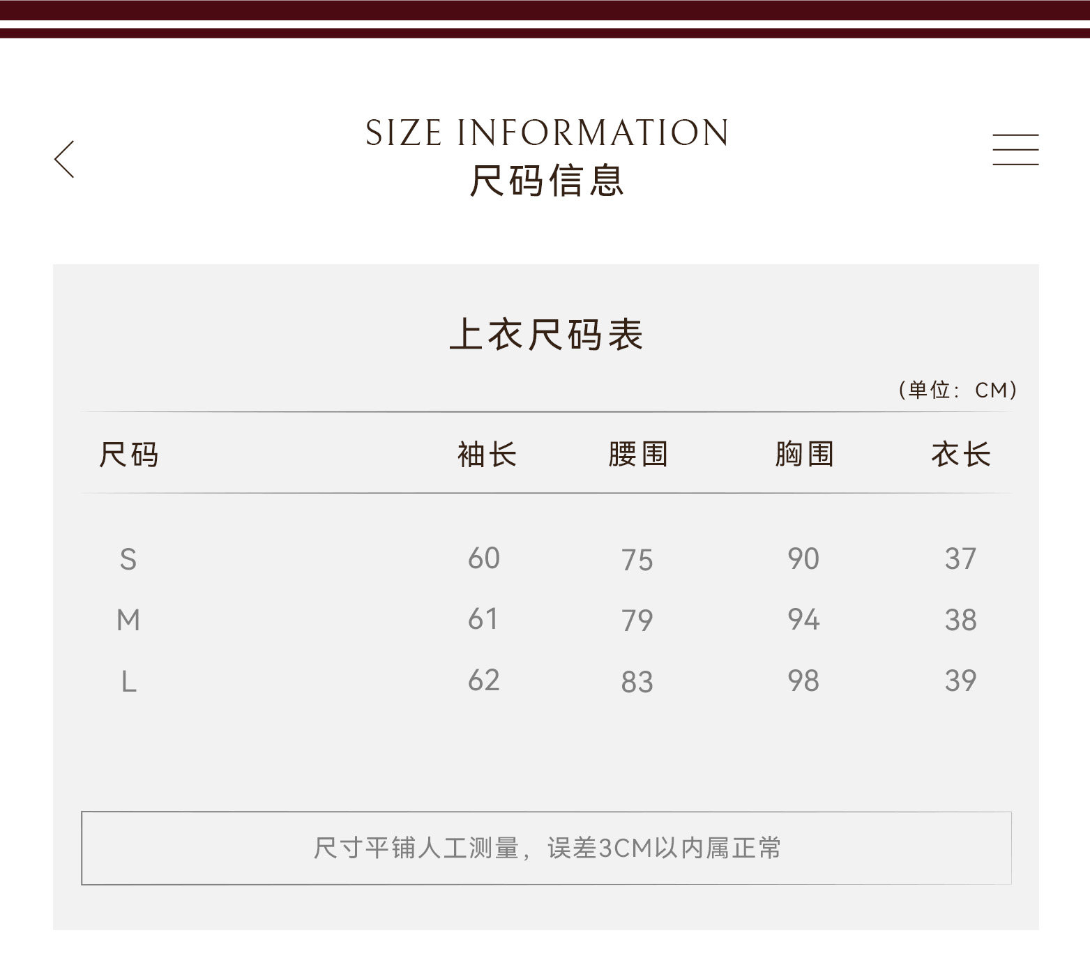
Task: Click the 腰围 column header
Action: [638, 455]
